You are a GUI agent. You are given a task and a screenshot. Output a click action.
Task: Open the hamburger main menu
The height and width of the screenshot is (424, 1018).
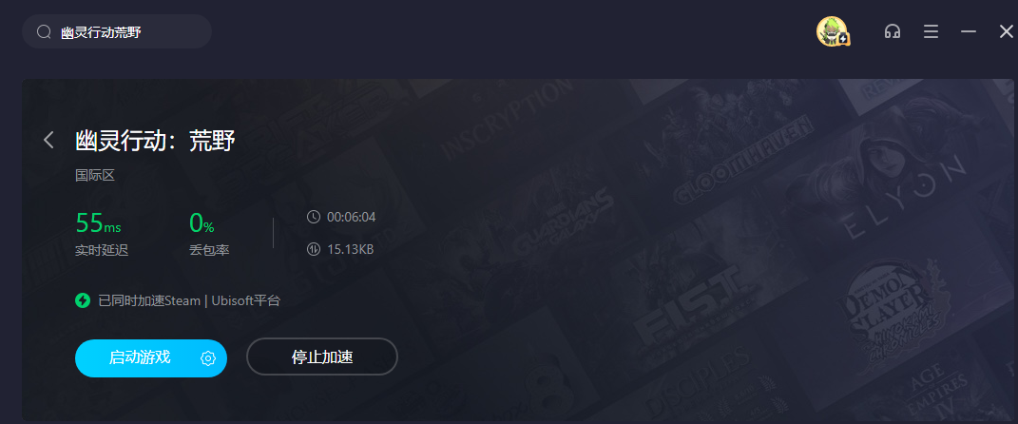click(931, 31)
